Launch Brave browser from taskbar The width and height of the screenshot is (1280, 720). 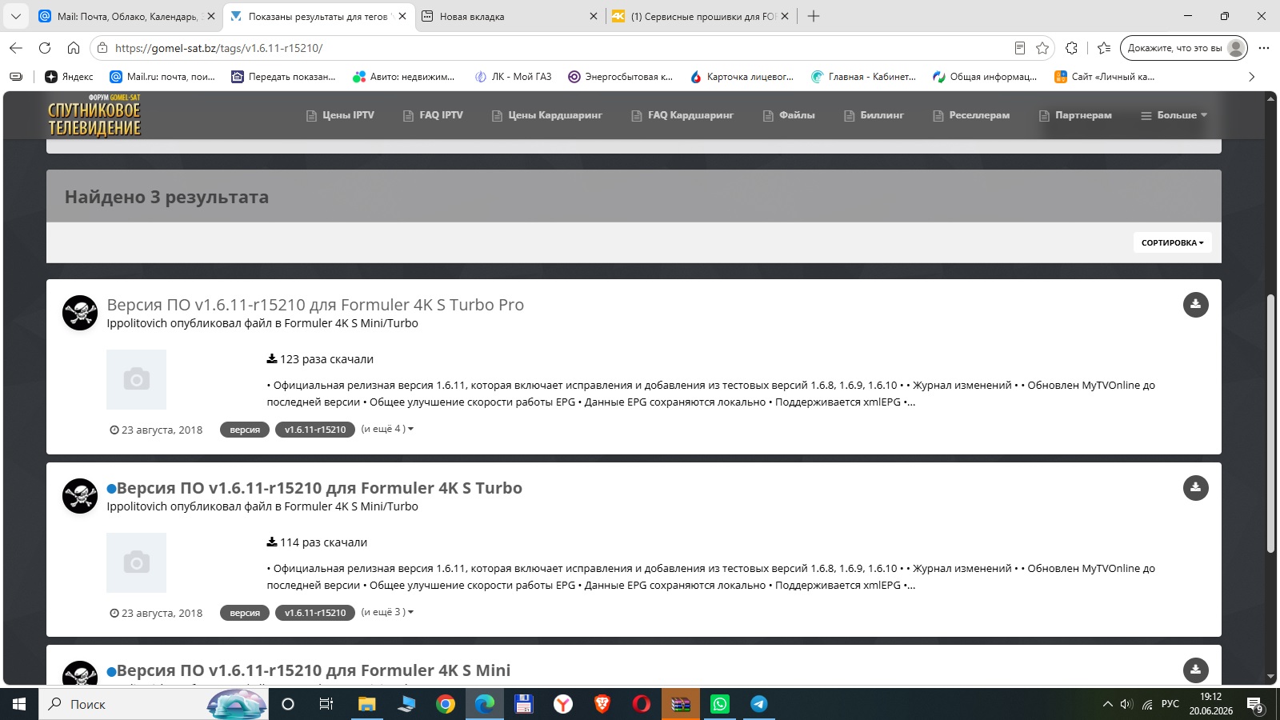602,704
